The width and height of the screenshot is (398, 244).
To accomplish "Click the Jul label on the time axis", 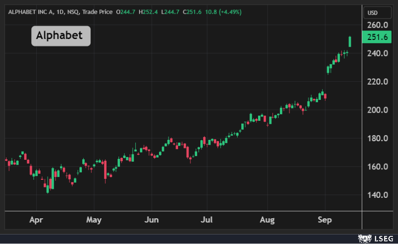I will 207,220.
